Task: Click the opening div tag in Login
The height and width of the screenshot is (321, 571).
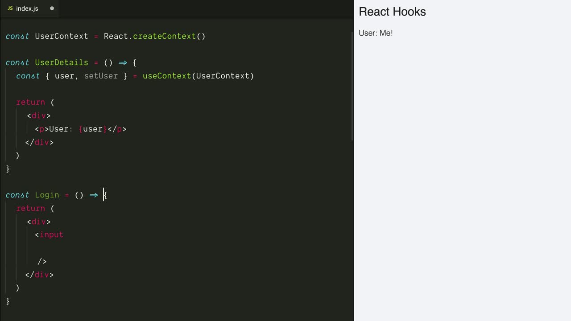Action: pos(39,222)
